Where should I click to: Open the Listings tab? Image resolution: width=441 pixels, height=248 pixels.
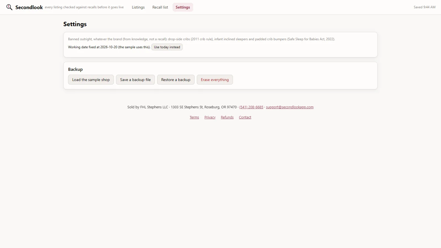[x=138, y=7]
